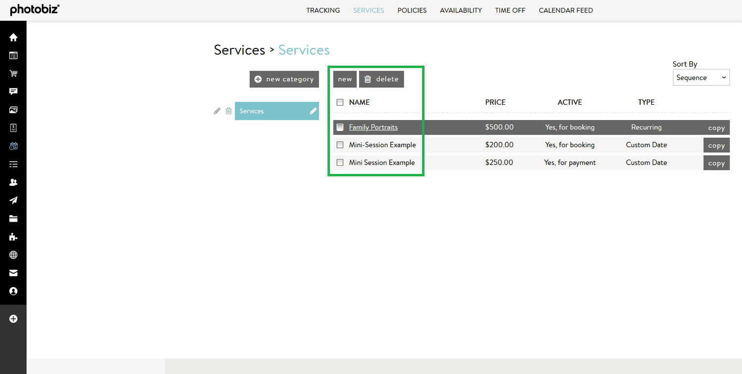Click the paper plane marketing icon
742x374 pixels.
point(13,200)
